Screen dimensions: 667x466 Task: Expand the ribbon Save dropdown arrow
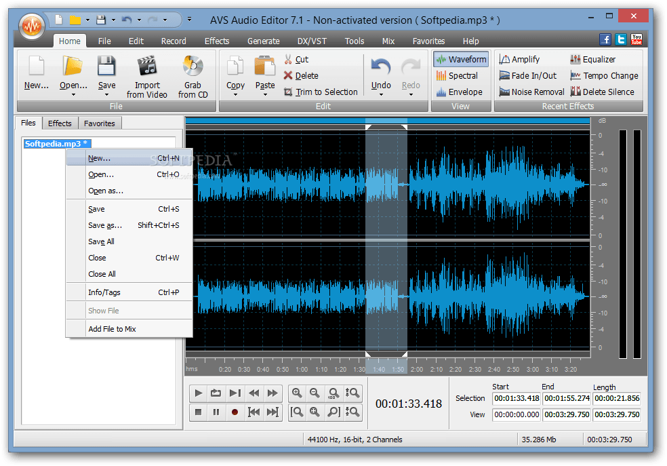106,95
